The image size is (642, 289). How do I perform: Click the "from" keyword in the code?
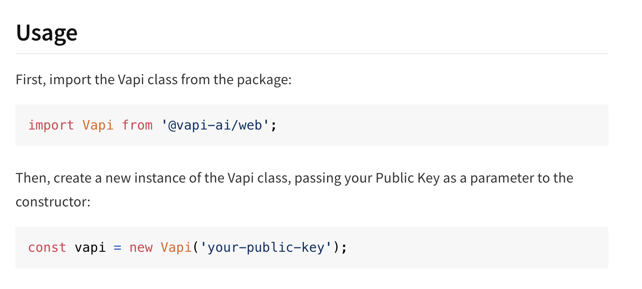pos(137,125)
